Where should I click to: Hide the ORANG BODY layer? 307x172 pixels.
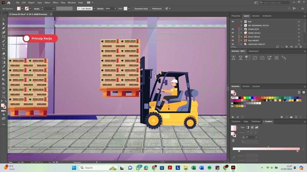tap(232, 29)
